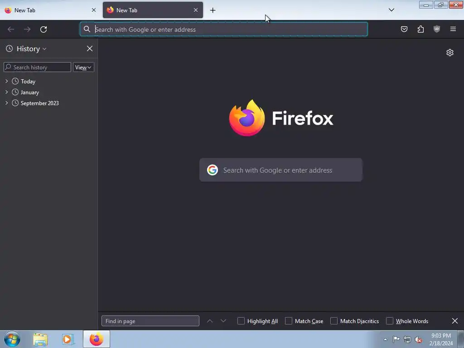Open the taskbar clock and date
Screen dimensions: 464x348
441,339
